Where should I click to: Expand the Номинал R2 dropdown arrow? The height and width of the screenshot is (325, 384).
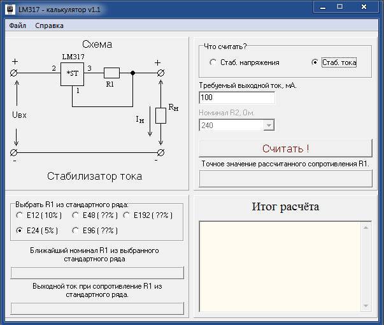pyautogui.click(x=268, y=126)
